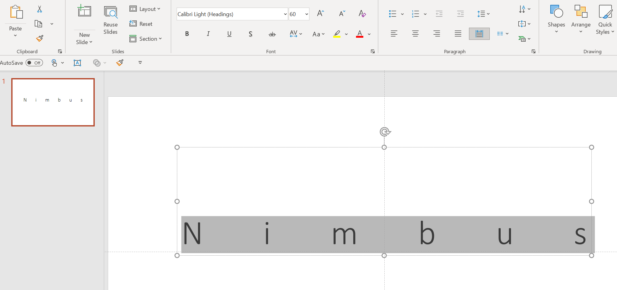Open font size dropdown

click(307, 14)
